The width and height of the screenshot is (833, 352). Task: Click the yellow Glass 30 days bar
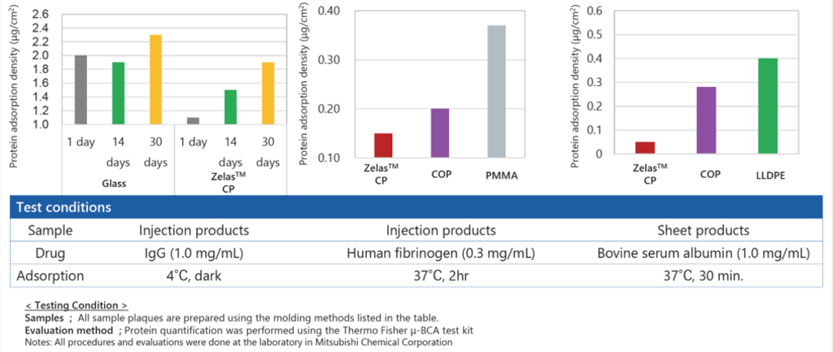click(x=155, y=80)
